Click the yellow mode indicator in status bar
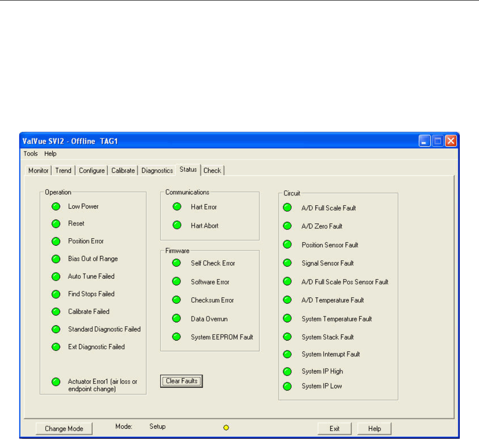 226,428
